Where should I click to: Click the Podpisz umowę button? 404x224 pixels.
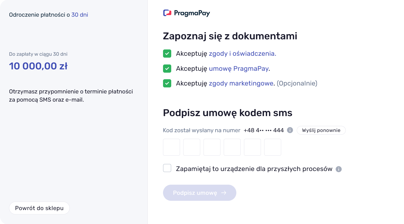tap(199, 193)
